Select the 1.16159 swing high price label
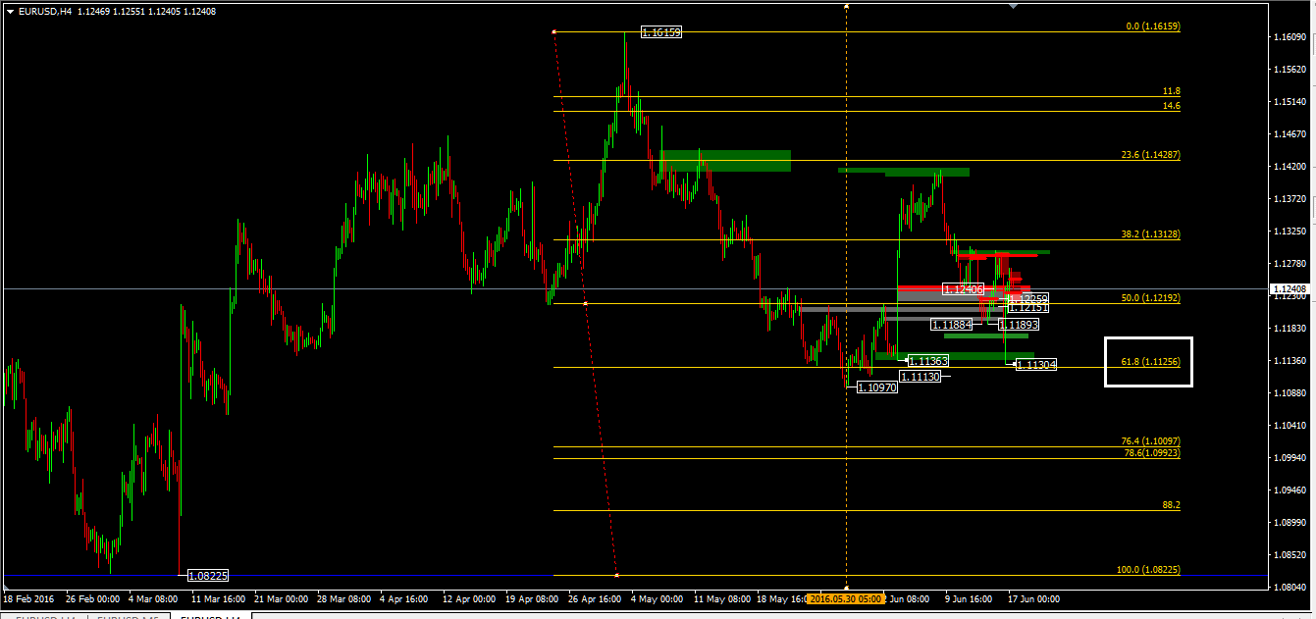Viewport: 1316px width, 619px height. (660, 32)
